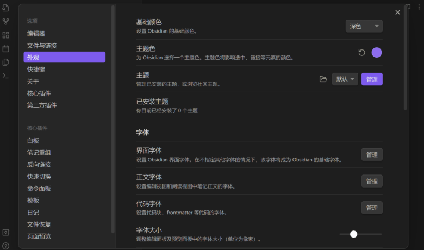Click text 你目前已经安装了 0 个主题
The image size is (424, 250).
coord(167,110)
